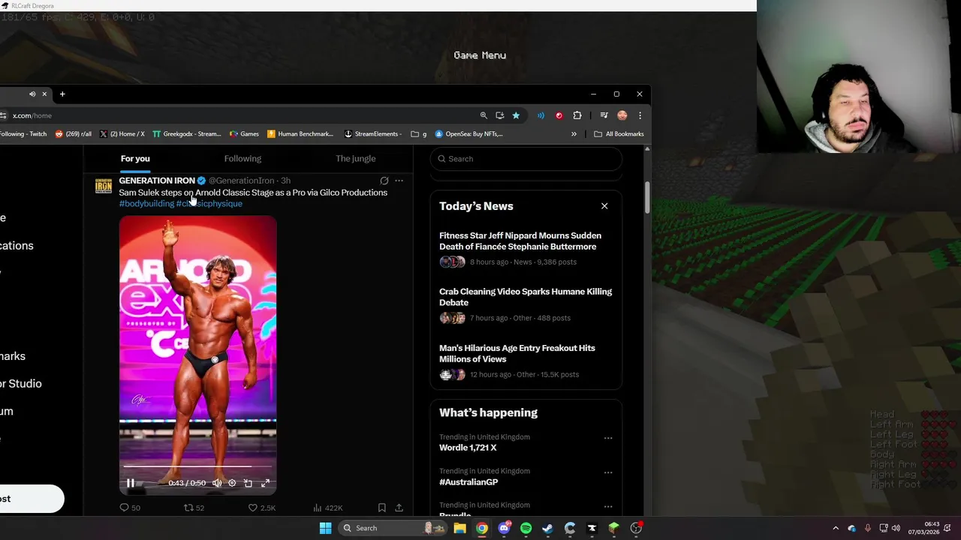The image size is (961, 540).
Task: Open Discord from the taskbar
Action: 504,528
